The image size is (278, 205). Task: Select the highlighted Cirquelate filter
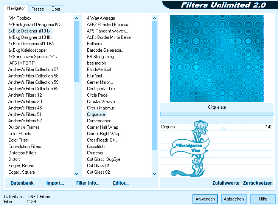click(96, 114)
